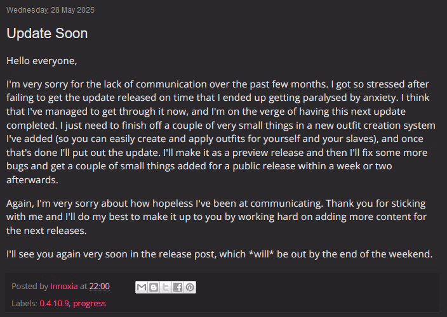Click the words outfit creation system
447x317 pixels.
click(386, 126)
